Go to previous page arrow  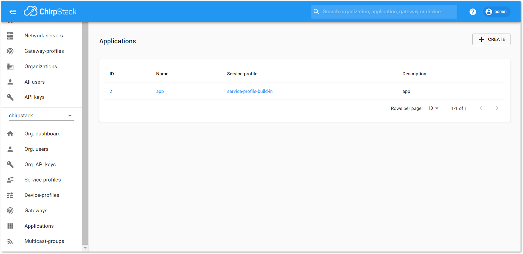coord(481,108)
